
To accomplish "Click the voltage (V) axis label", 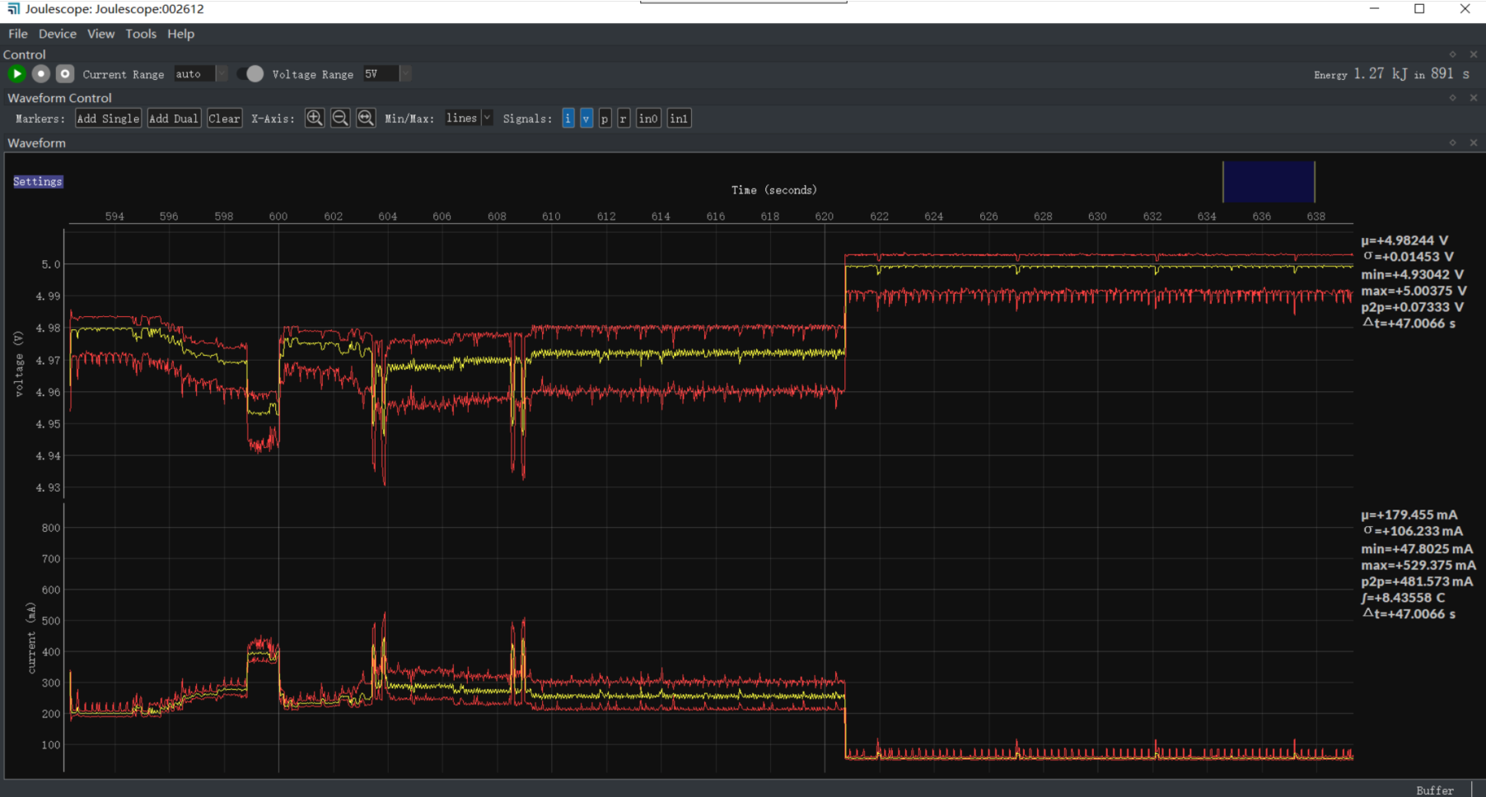I will point(19,364).
